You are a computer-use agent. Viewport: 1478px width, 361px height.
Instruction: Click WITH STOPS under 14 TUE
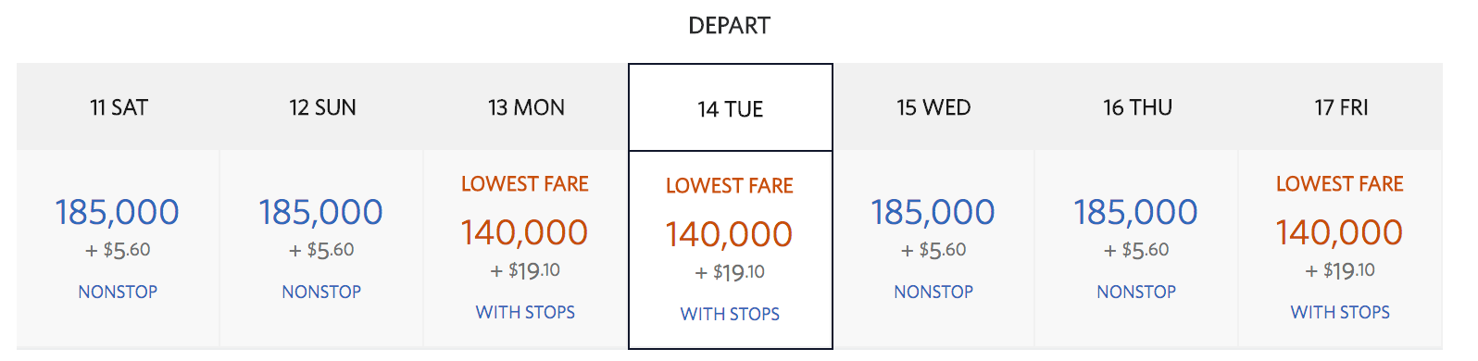point(730,314)
